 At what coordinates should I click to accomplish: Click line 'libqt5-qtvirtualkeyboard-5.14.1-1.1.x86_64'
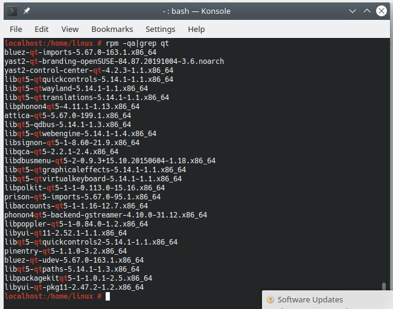93,179
